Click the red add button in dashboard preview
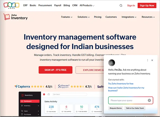The height and width of the screenshot is (117, 160). [x=44, y=94]
